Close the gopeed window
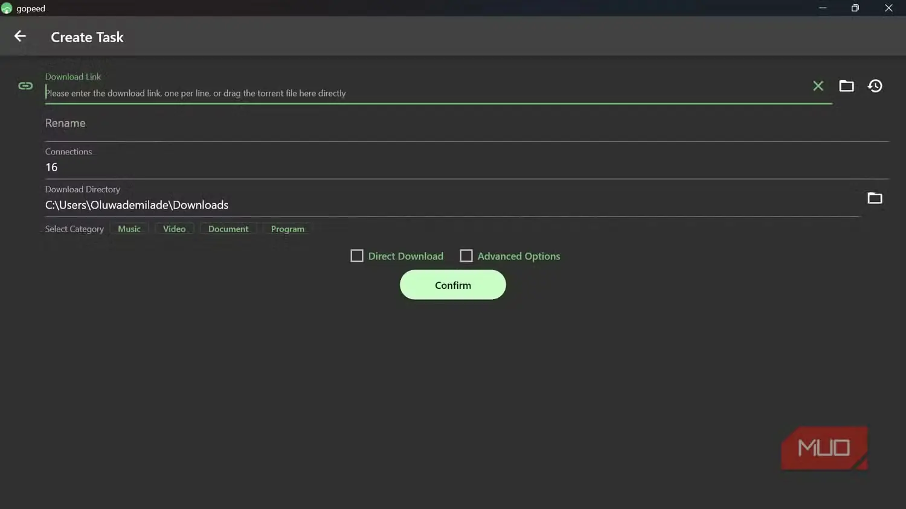 click(x=888, y=8)
